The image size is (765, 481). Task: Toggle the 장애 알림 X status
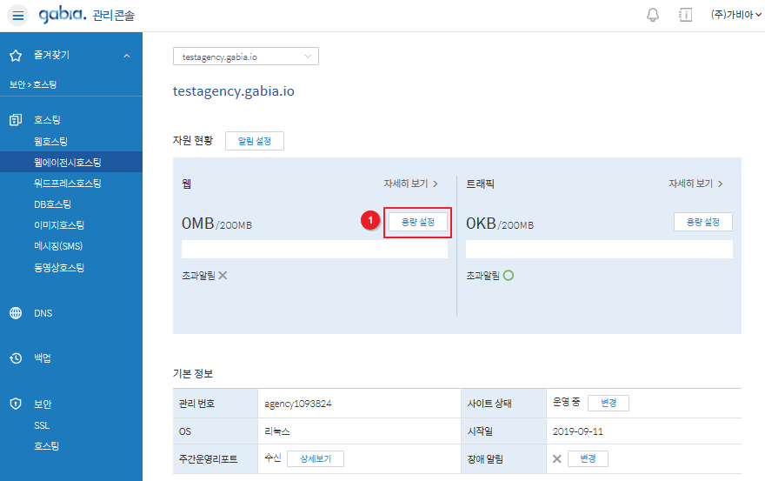point(556,458)
